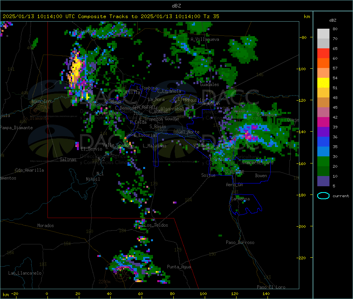Click the cyan 'current' ellipse legend marker
The width and height of the screenshot is (353, 299).
323,196
